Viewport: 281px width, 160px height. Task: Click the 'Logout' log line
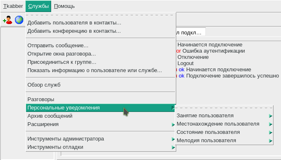coord(185,63)
